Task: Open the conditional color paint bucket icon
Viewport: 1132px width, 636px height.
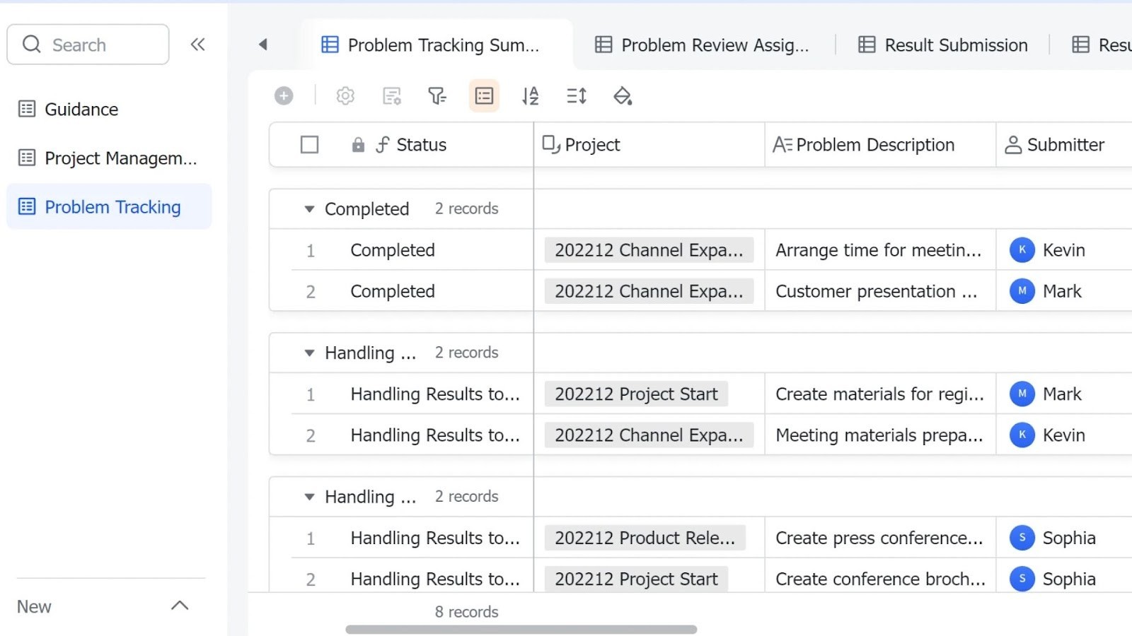Action: pyautogui.click(x=623, y=96)
